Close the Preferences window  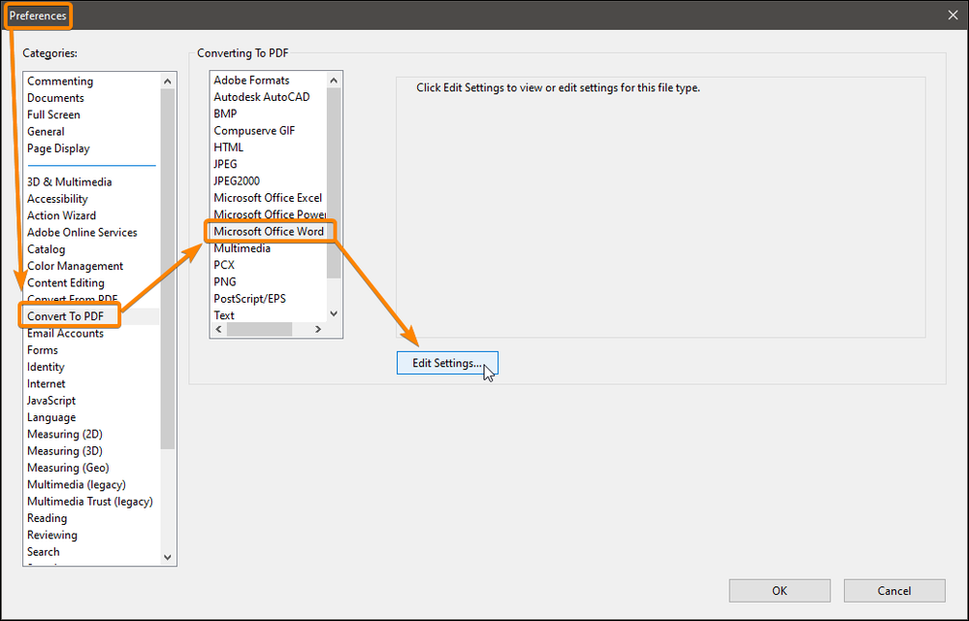point(953,15)
